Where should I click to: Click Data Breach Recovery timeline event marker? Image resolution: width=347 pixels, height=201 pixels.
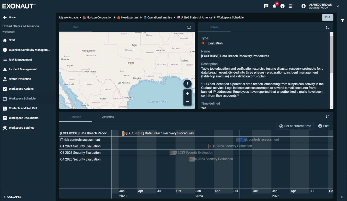pyautogui.click(x=124, y=133)
